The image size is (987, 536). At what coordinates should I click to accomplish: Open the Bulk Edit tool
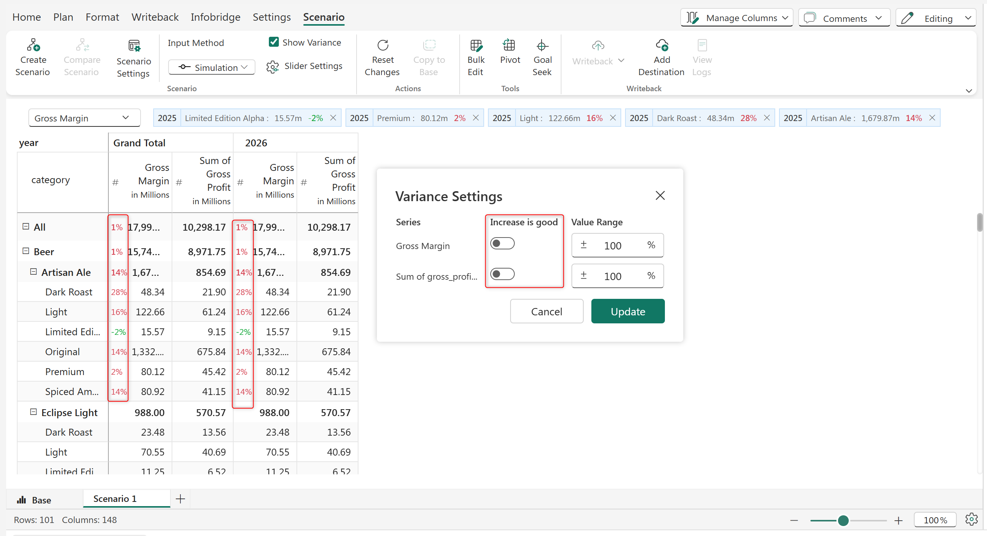click(x=475, y=46)
